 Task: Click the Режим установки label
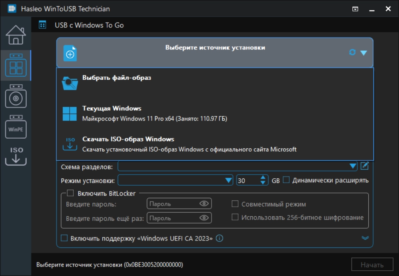click(x=88, y=181)
